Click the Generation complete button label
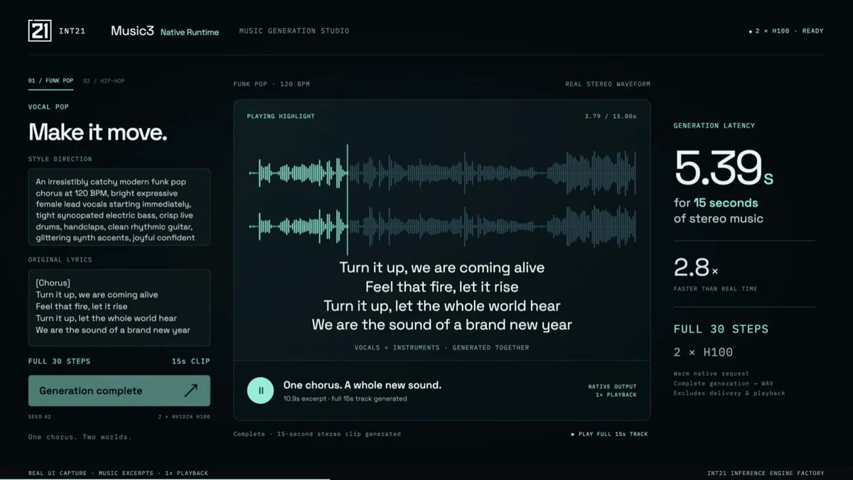This screenshot has height=480, width=853. pyautogui.click(x=90, y=391)
